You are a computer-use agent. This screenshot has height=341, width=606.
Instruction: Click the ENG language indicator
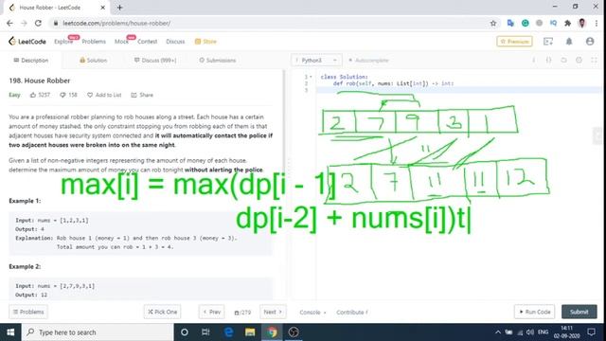[543, 332]
